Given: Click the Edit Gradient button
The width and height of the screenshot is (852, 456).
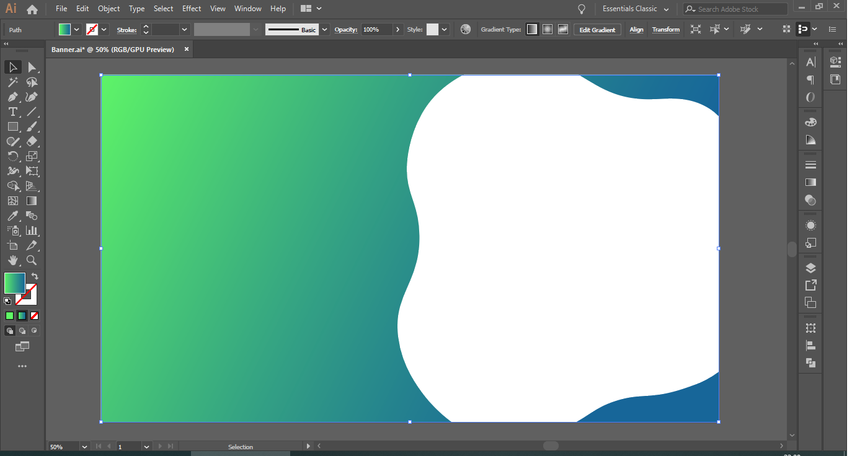Looking at the screenshot, I should (597, 30).
